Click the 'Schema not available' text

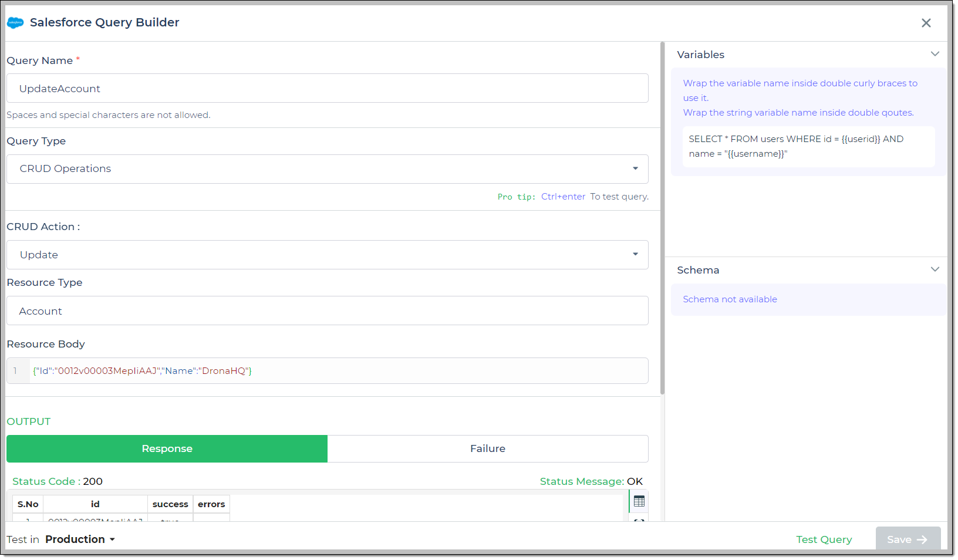pyautogui.click(x=730, y=299)
